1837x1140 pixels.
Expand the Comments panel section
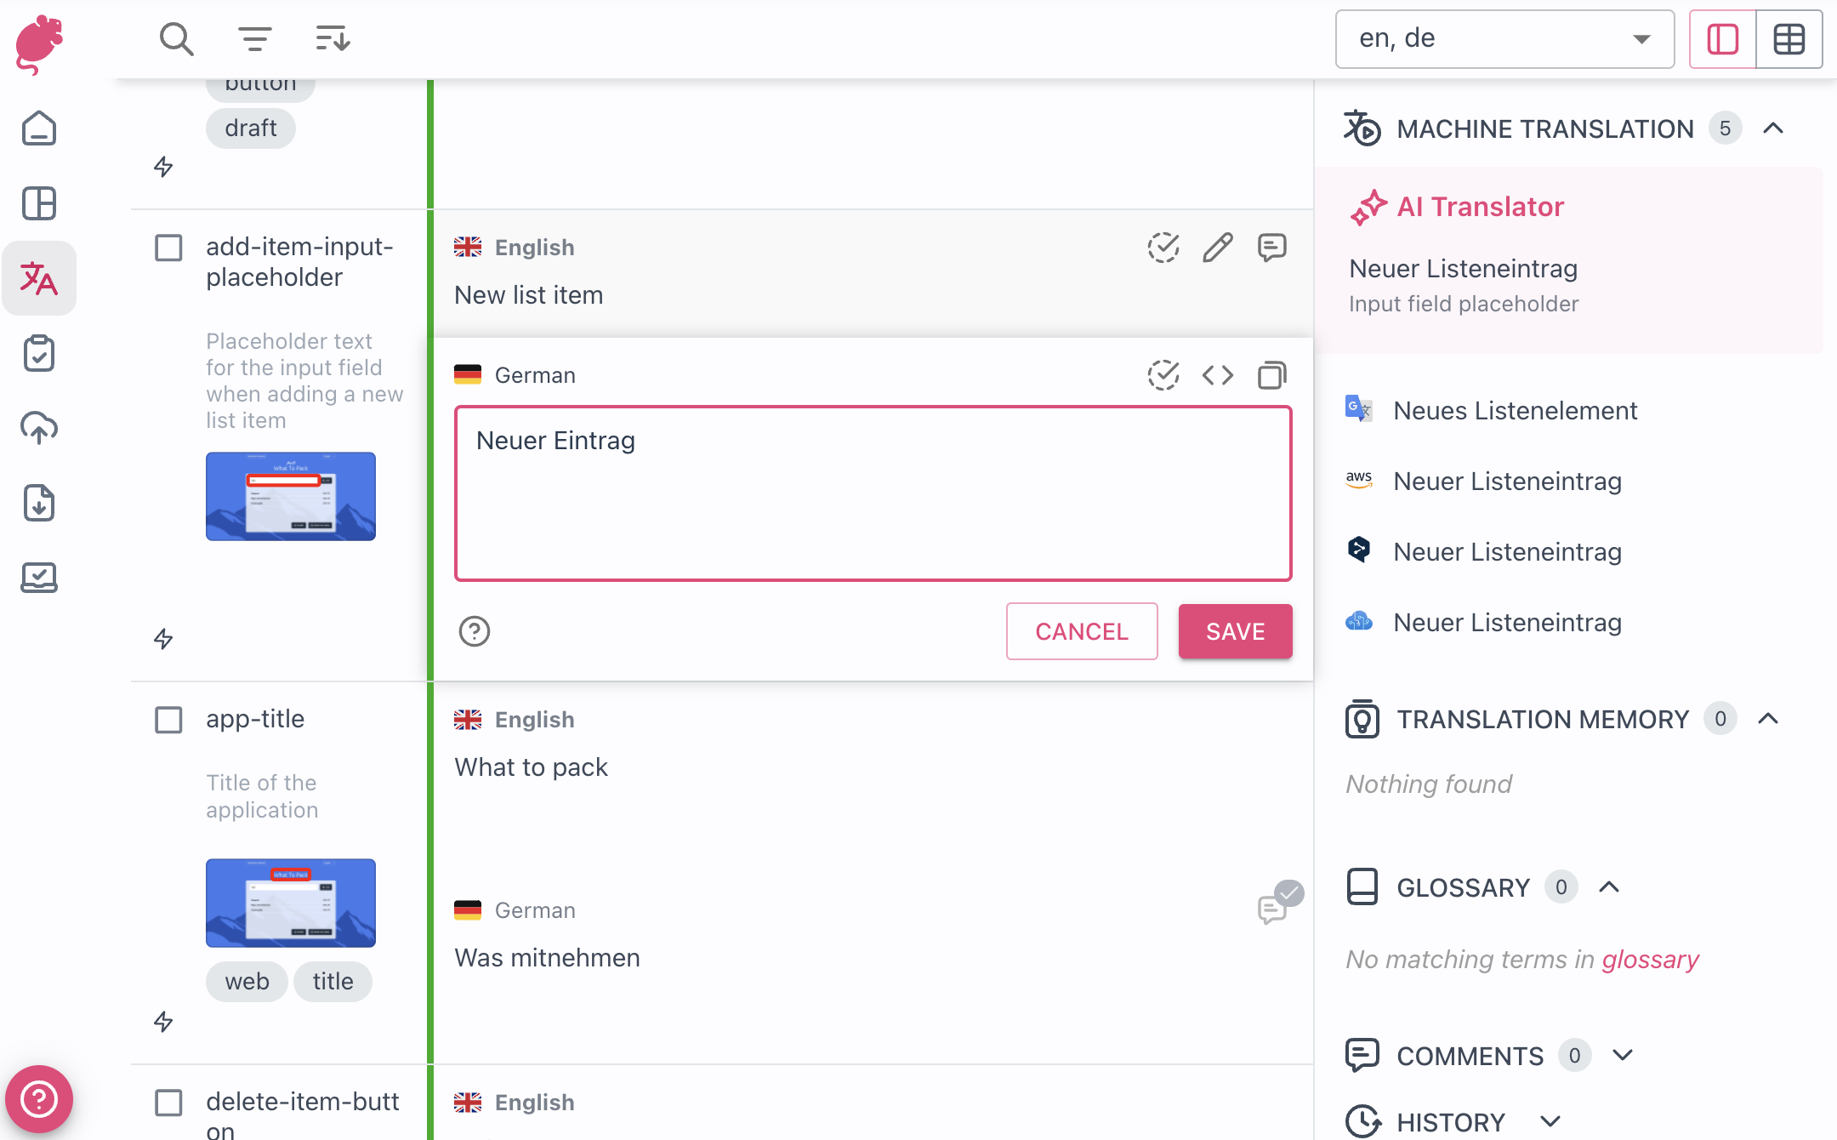[x=1623, y=1056]
